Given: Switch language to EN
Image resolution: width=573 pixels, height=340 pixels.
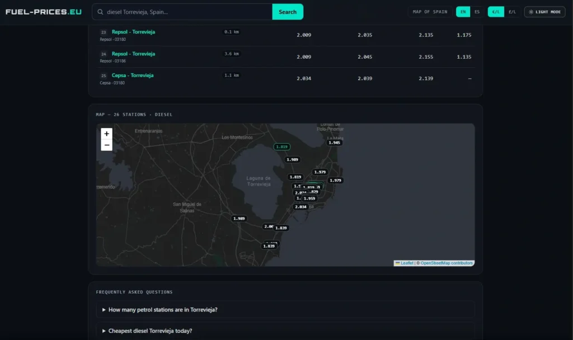Looking at the screenshot, I should [463, 12].
